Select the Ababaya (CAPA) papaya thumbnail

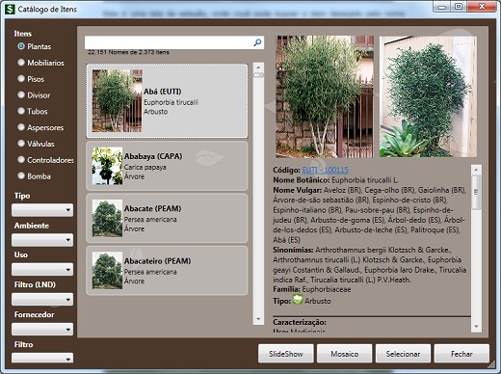[107, 166]
